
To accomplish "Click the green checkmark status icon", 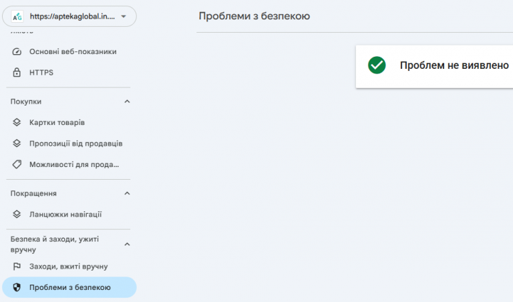I will [x=377, y=65].
